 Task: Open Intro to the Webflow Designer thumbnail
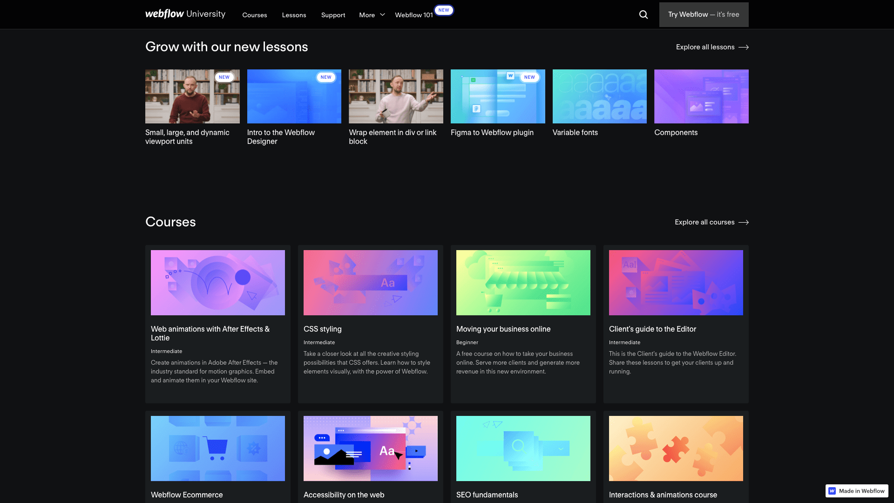click(x=294, y=96)
